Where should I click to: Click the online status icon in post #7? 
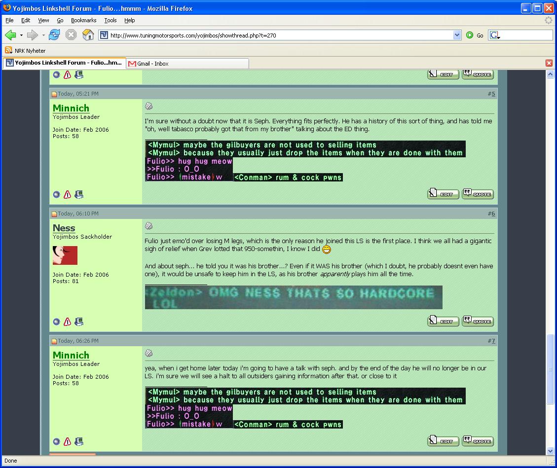[x=56, y=442]
